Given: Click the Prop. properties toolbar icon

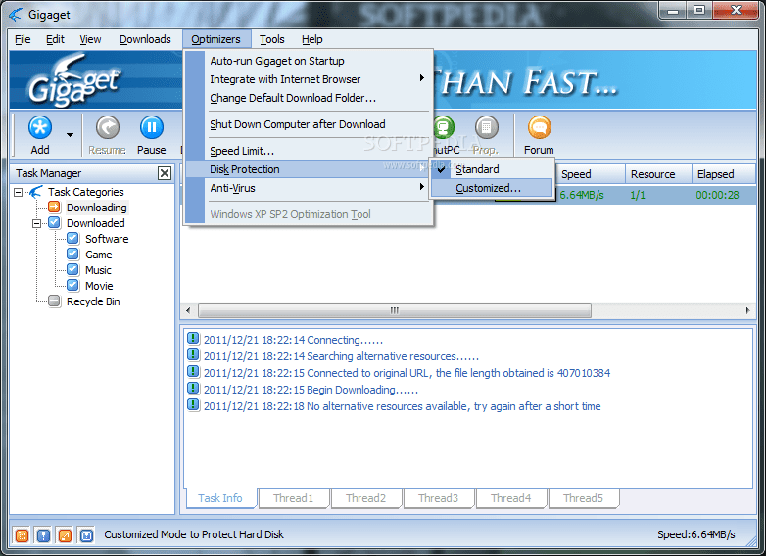Looking at the screenshot, I should (487, 128).
